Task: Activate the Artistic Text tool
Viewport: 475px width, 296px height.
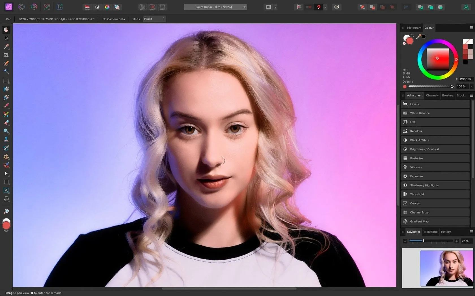Action: click(6, 191)
